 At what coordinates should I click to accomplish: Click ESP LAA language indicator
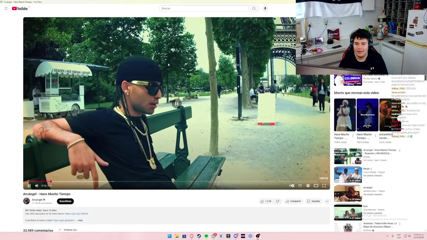tap(399, 236)
